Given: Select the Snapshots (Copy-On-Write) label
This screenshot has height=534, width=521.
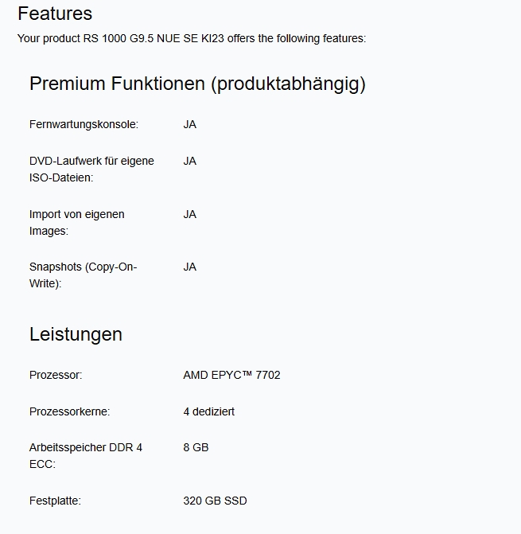Looking at the screenshot, I should click(83, 275).
